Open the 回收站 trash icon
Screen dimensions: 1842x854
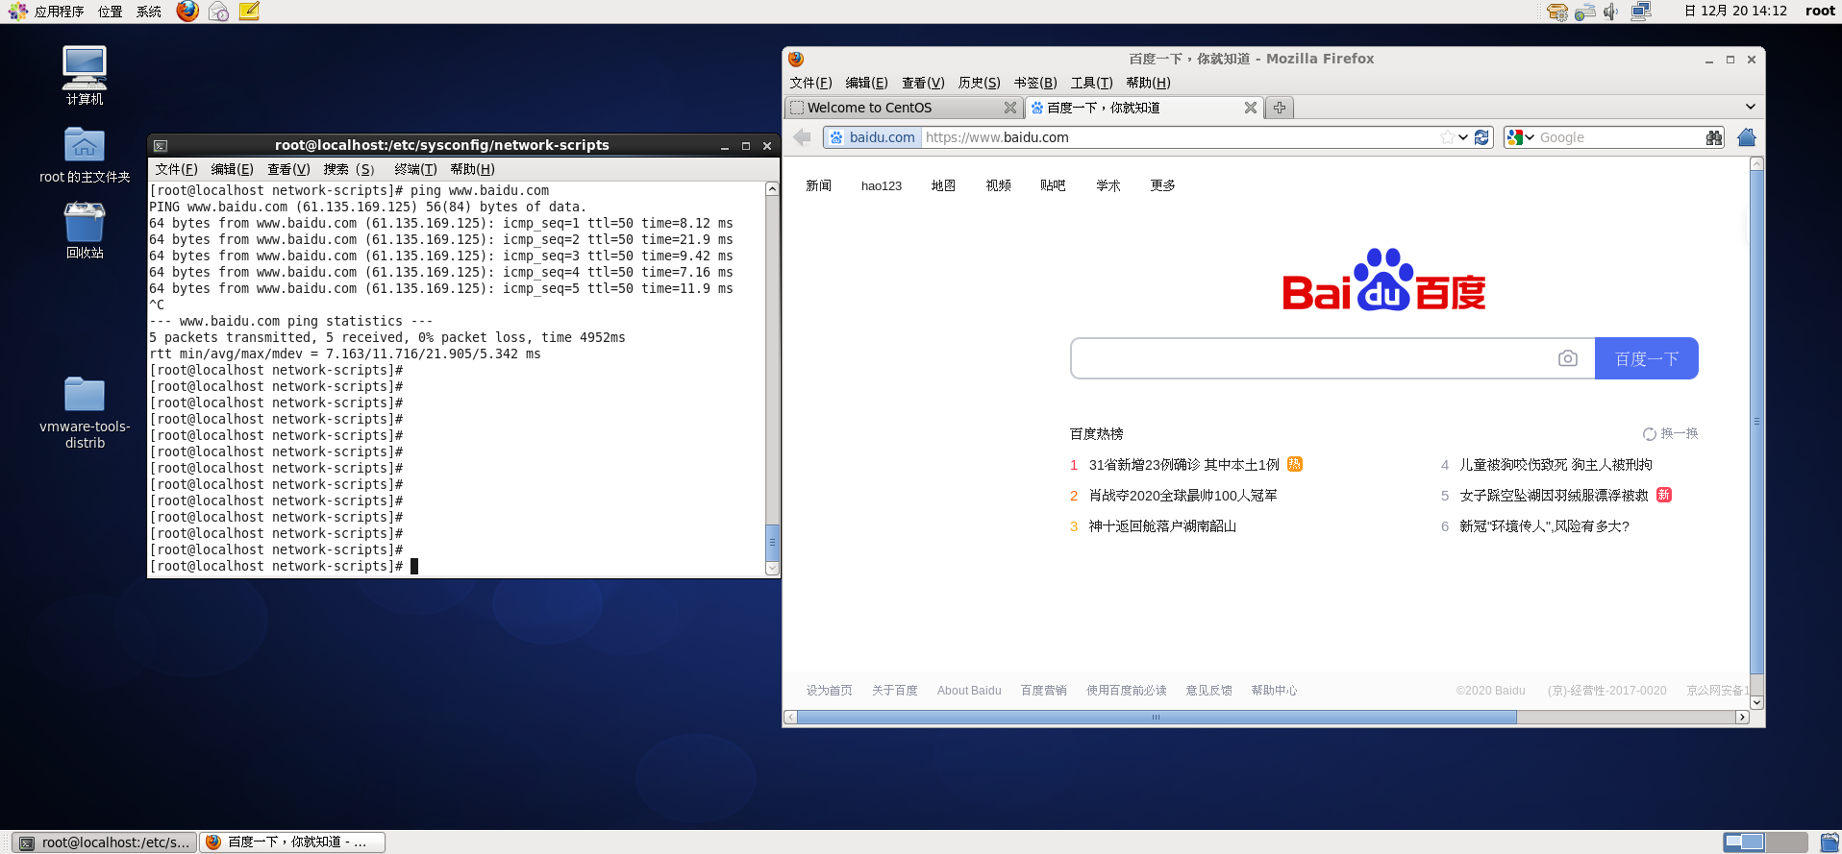coord(85,231)
